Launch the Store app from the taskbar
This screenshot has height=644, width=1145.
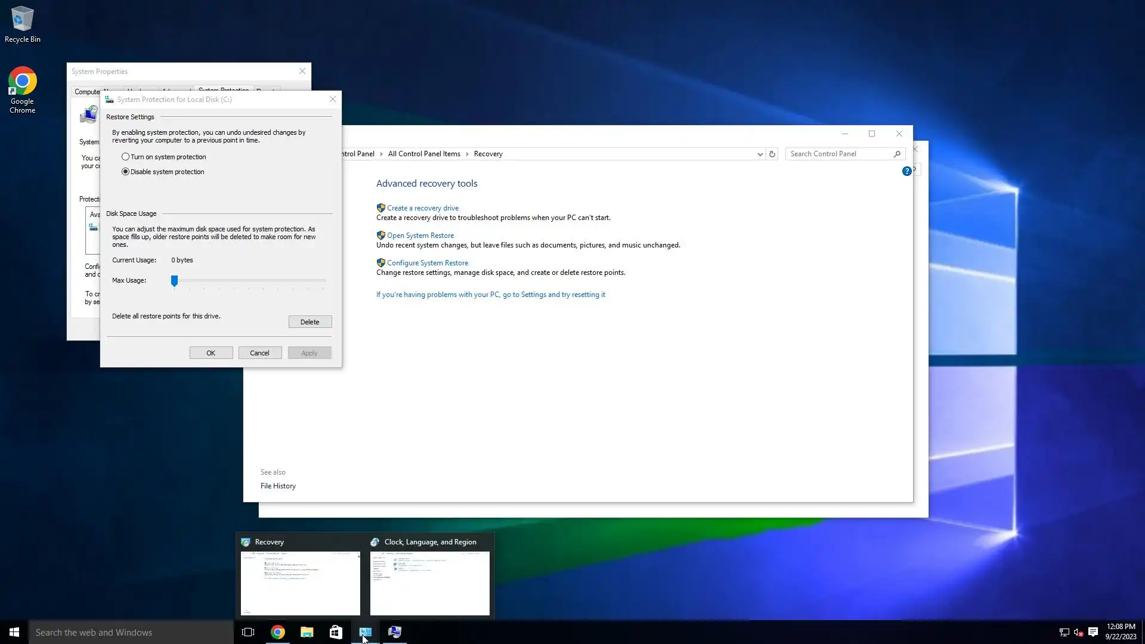(336, 632)
